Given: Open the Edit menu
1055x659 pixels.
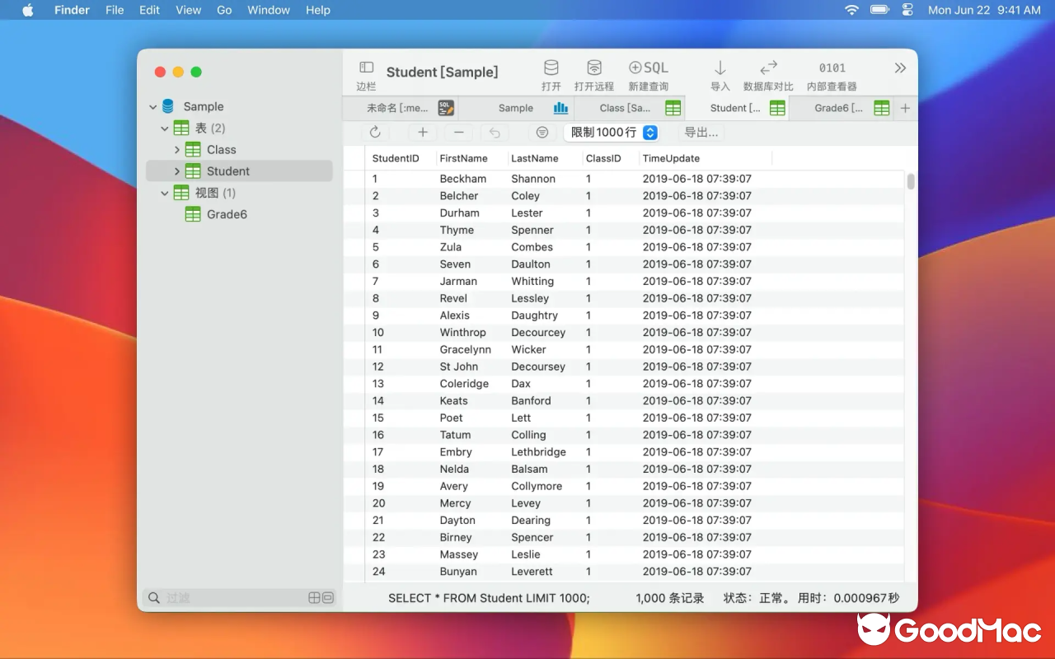Looking at the screenshot, I should (x=149, y=10).
